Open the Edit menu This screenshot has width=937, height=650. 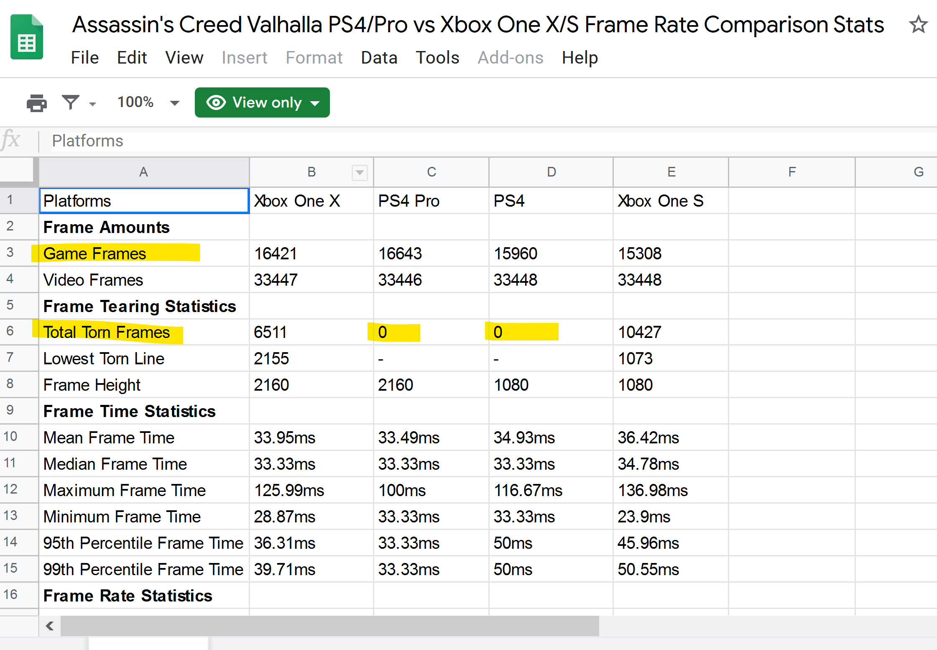click(x=132, y=58)
